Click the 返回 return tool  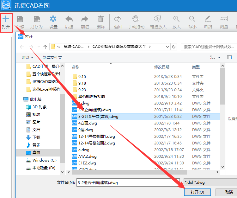point(118,19)
